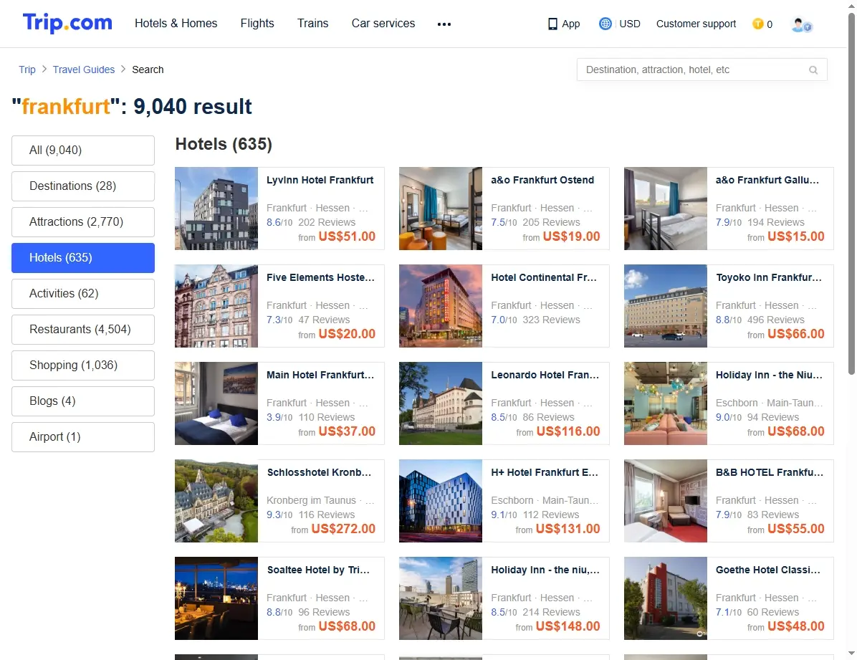Screen dimensions: 857x660
Task: Click the US$15.00 price
Action: [796, 236]
